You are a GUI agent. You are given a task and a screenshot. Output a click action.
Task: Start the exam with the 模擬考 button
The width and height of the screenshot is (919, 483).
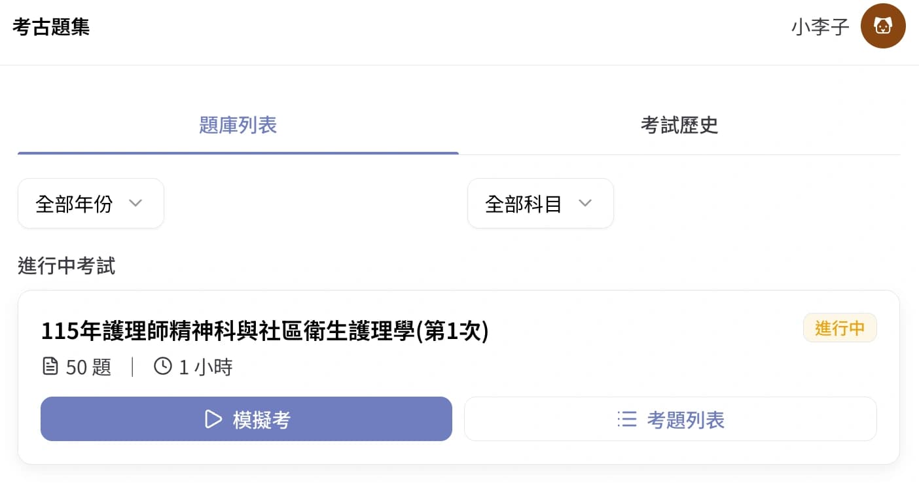tap(246, 419)
